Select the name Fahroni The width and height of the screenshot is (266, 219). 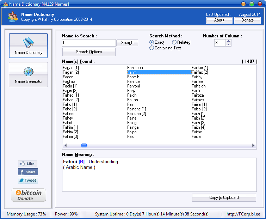(133, 86)
